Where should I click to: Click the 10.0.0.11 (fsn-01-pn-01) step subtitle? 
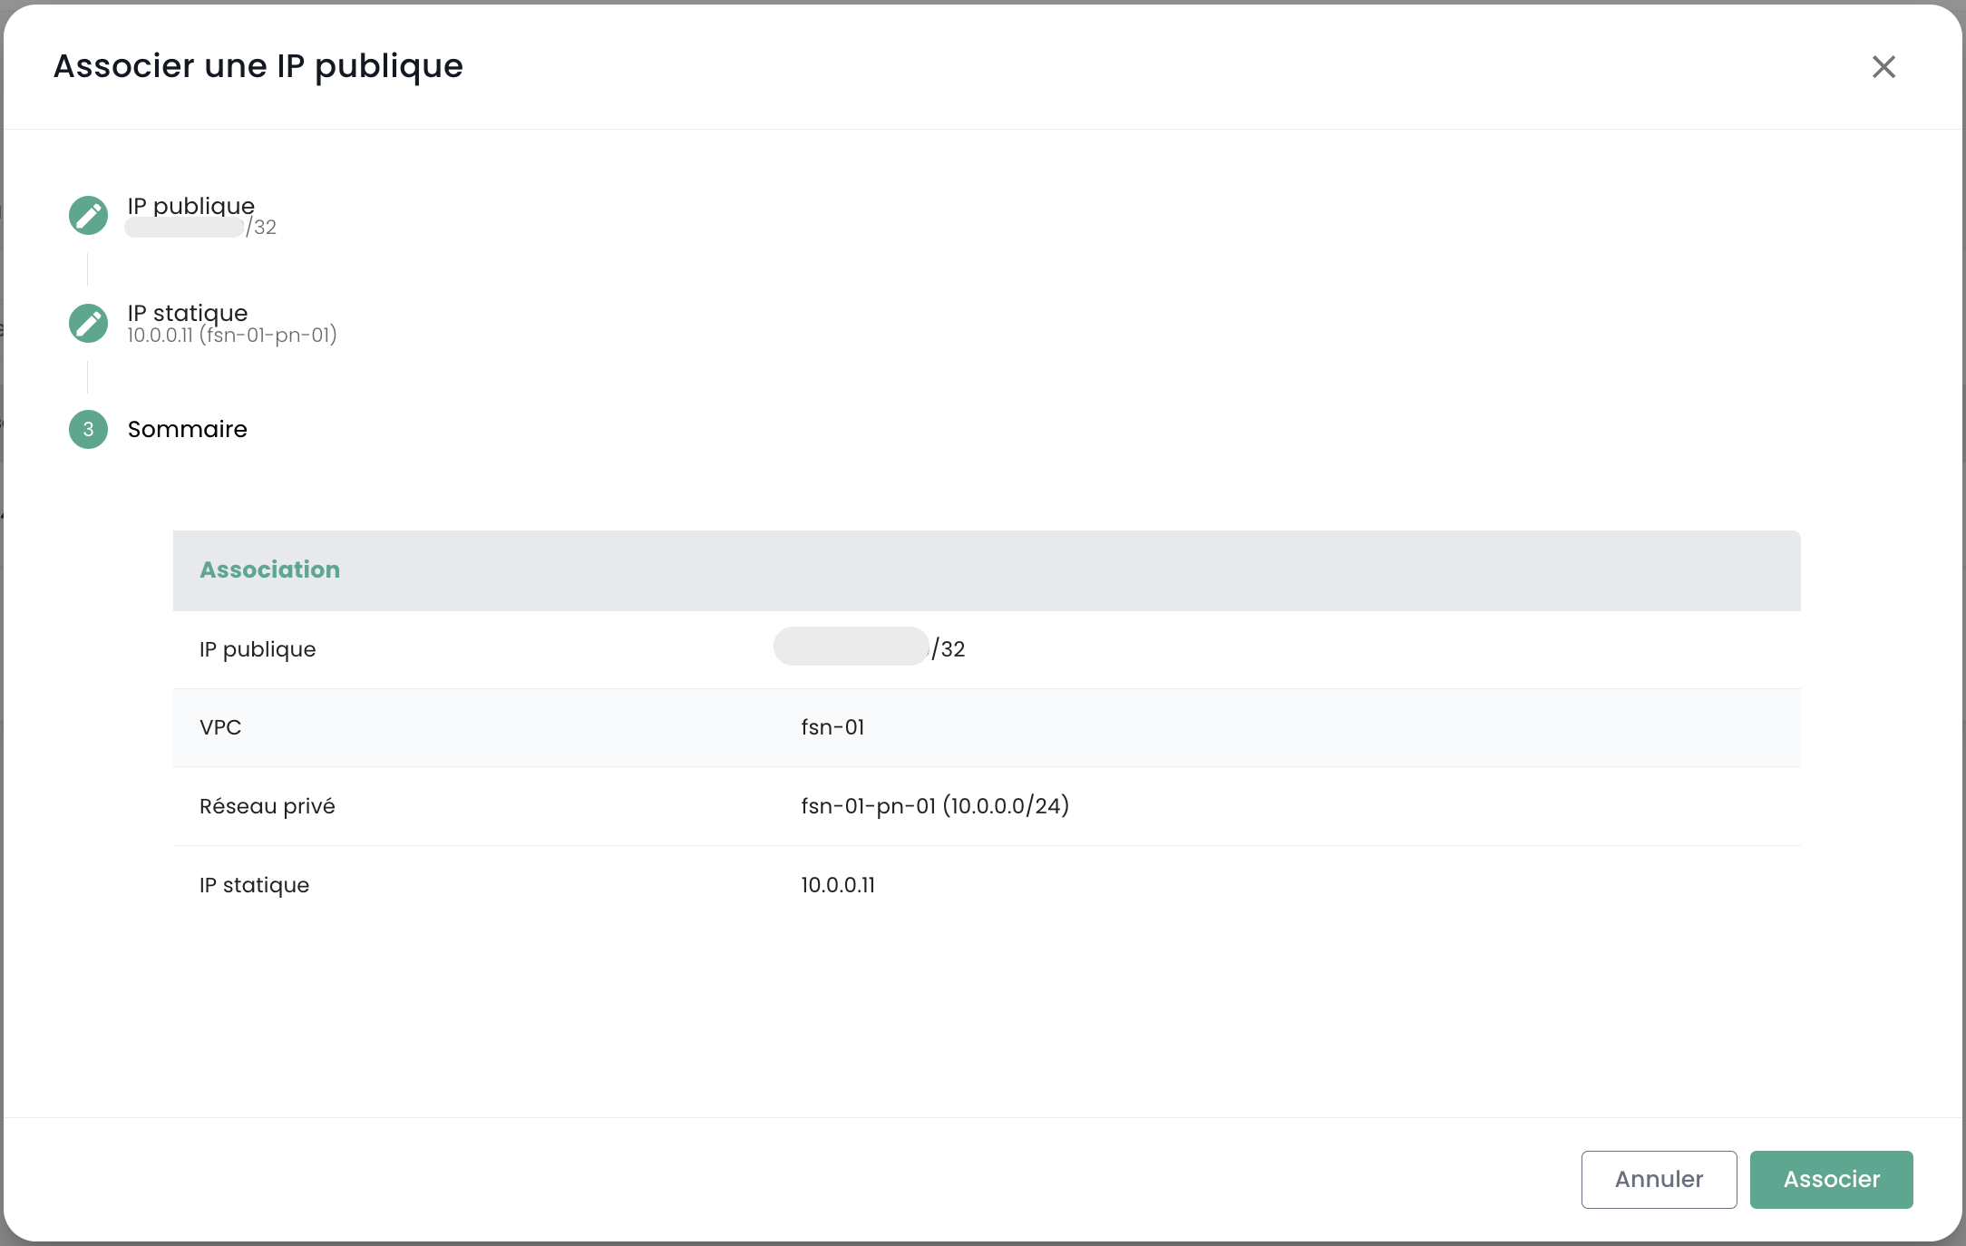(x=231, y=335)
